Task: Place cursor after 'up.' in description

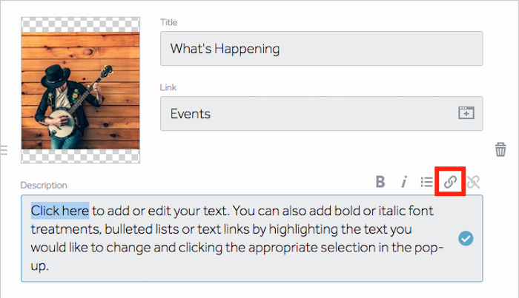Action: click(50, 266)
